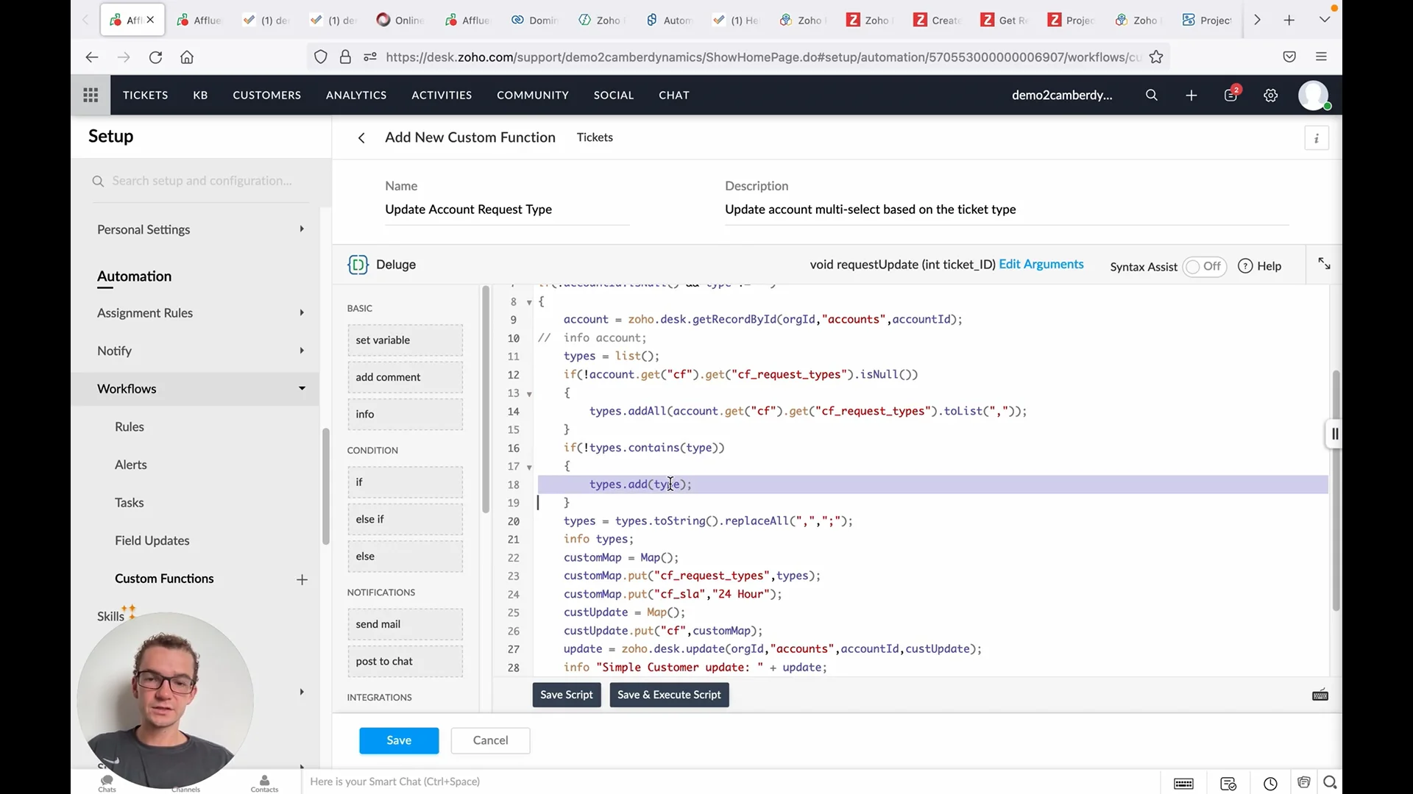This screenshot has width=1413, height=794.
Task: Click Save & Execute Script button
Action: pyautogui.click(x=669, y=695)
